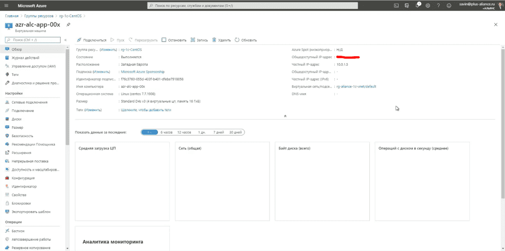Image resolution: width=505 pixels, height=251 pixels.
Task: Open Microsoft Azure Sponsorship subscription link
Action: click(143, 72)
